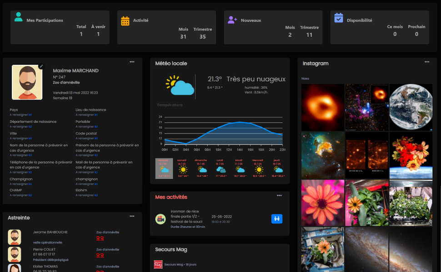Open the Earth globe Instagram thumbnail
Screen dimensions: 441x272
click(411, 107)
